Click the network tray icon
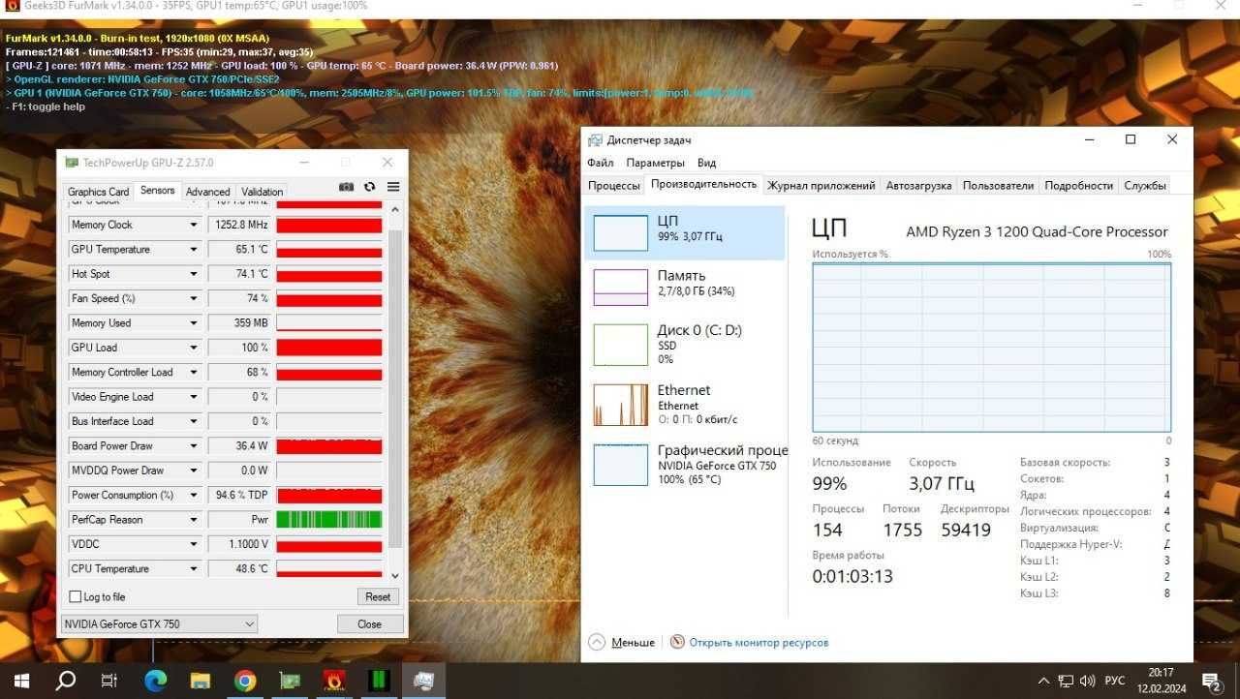Screen dimensions: 1240x699 pyautogui.click(x=1066, y=681)
